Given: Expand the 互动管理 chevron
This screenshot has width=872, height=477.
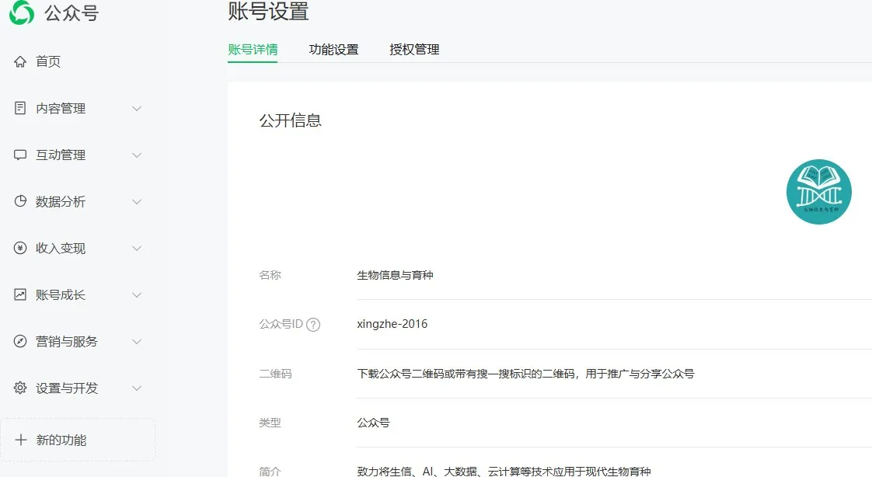Looking at the screenshot, I should (x=136, y=155).
